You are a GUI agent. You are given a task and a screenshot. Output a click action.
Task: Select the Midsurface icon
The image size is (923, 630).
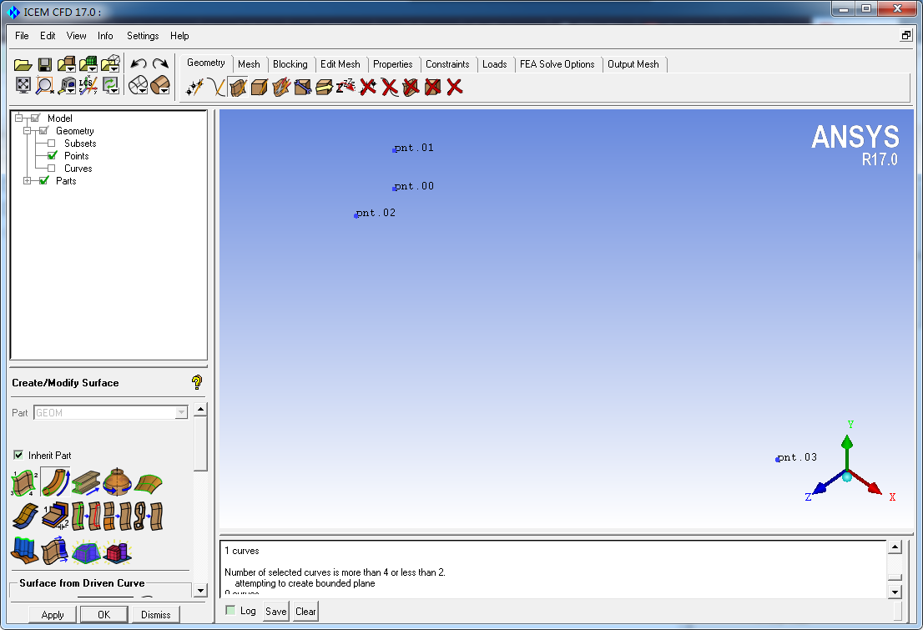tap(55, 517)
